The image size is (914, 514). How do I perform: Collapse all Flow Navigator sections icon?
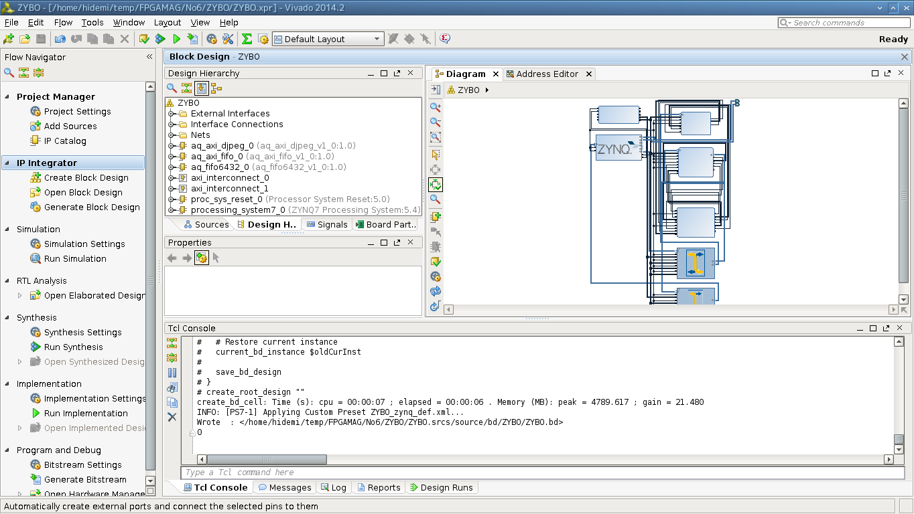point(24,72)
